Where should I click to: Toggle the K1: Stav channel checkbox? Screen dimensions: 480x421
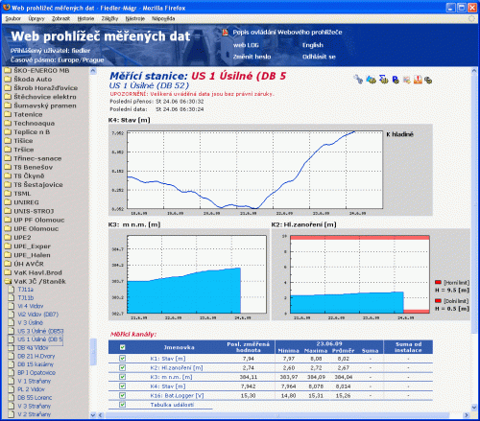[x=123, y=359]
